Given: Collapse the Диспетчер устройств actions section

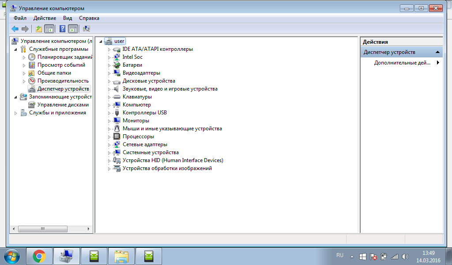Looking at the screenshot, I should click(x=437, y=52).
